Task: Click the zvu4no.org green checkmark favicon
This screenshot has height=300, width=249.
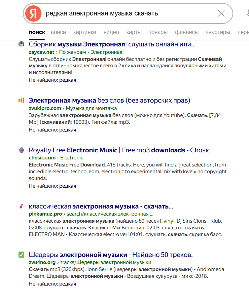Action: pyautogui.click(x=21, y=255)
